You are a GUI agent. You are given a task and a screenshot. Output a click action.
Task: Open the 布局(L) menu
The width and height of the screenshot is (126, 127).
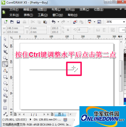coord(56,9)
